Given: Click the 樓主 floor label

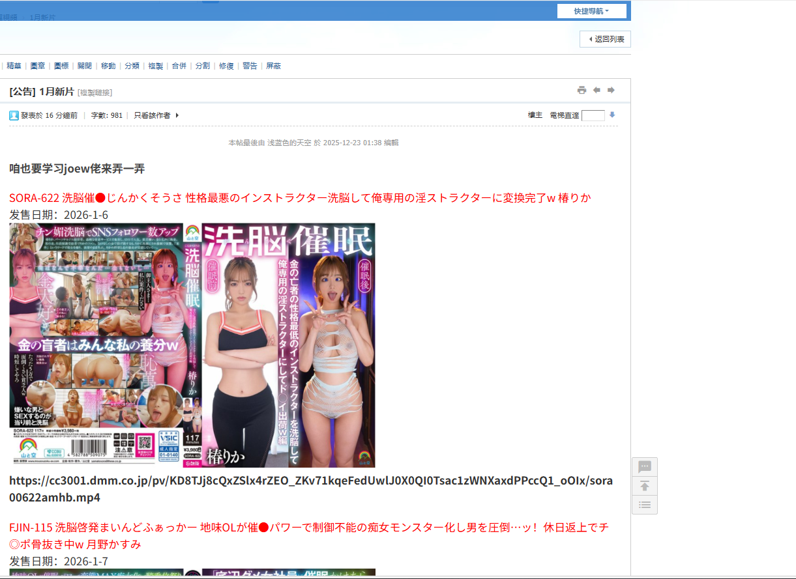Looking at the screenshot, I should point(535,115).
